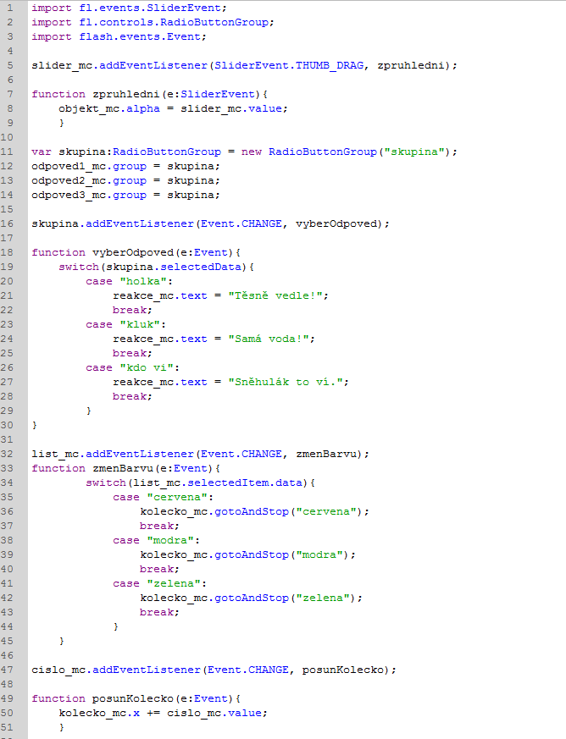566x739 pixels.
Task: Click "function posunKolecko" declaration
Action: pyautogui.click(x=103, y=698)
